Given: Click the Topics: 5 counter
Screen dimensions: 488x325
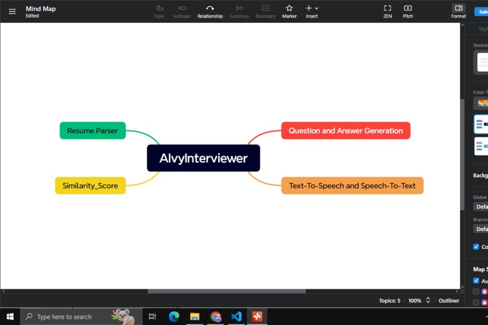Looking at the screenshot, I should [389, 300].
